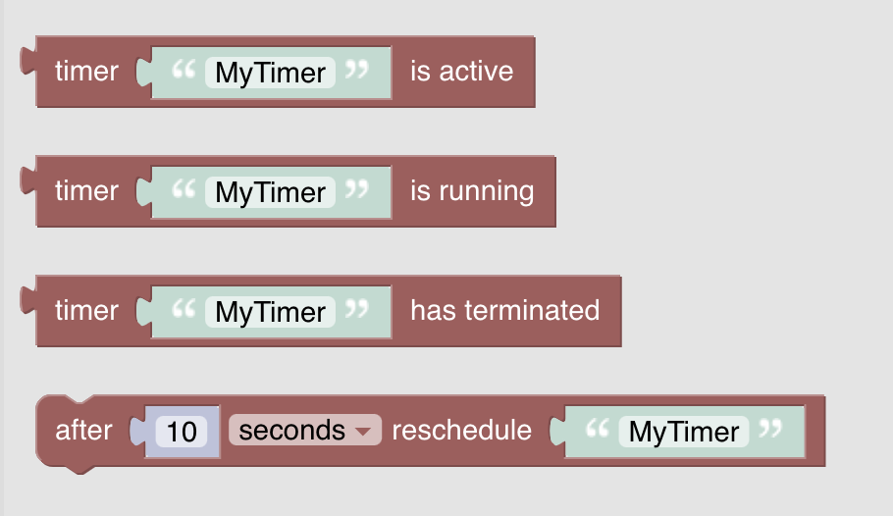Click closing quote icon in has terminated block
The image size is (893, 516).
pyautogui.click(x=357, y=309)
